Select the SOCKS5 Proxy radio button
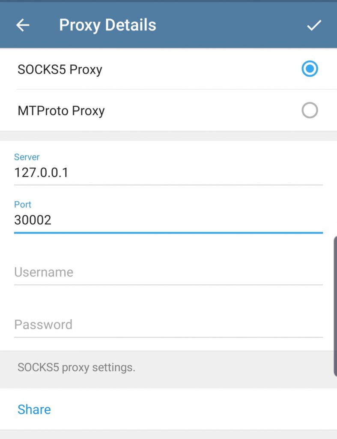 [x=310, y=69]
